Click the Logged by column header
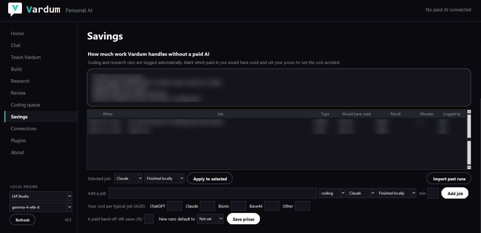The width and height of the screenshot is (481, 233). click(452, 114)
